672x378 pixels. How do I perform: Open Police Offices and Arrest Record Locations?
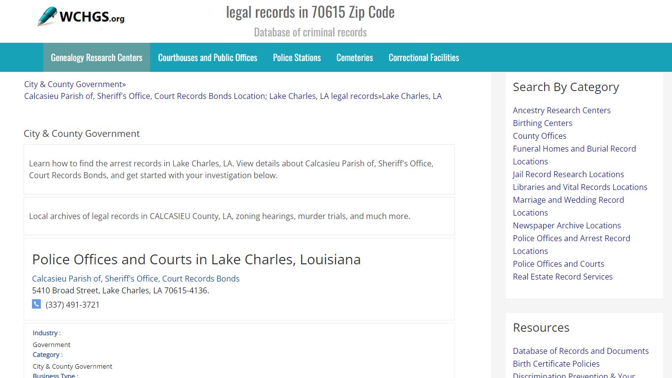tap(571, 245)
